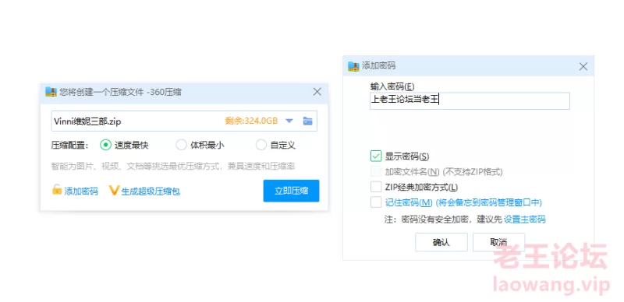Click the 立即压缩 button
The width and height of the screenshot is (624, 302).
[x=291, y=191]
